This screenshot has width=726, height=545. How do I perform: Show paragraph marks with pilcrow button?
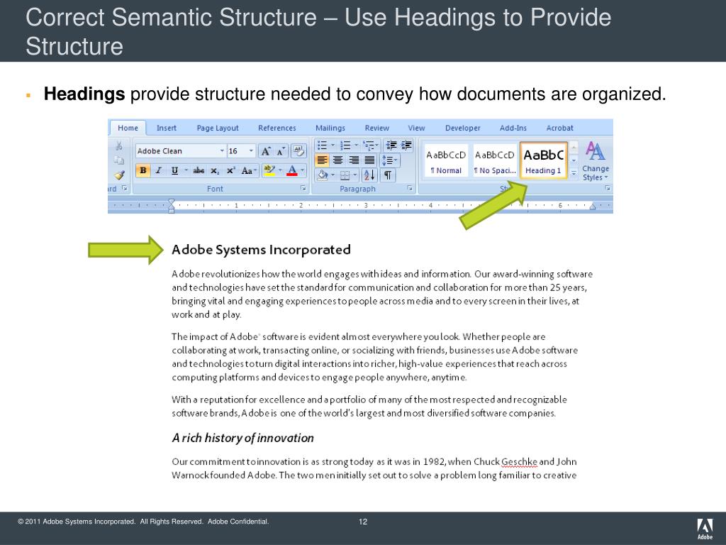(x=388, y=175)
